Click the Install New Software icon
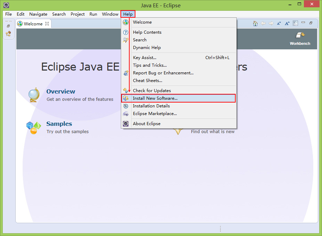This screenshot has height=236, width=322. [126, 98]
